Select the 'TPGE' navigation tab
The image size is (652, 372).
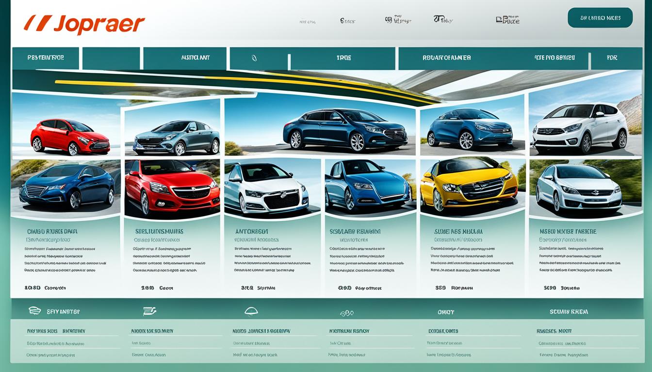point(342,58)
